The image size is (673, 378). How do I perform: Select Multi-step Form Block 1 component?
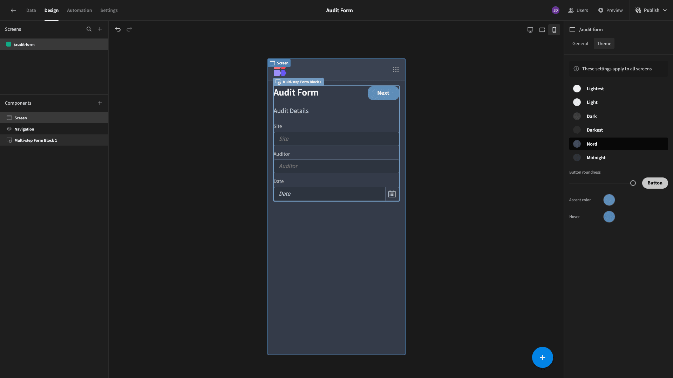tap(54, 140)
